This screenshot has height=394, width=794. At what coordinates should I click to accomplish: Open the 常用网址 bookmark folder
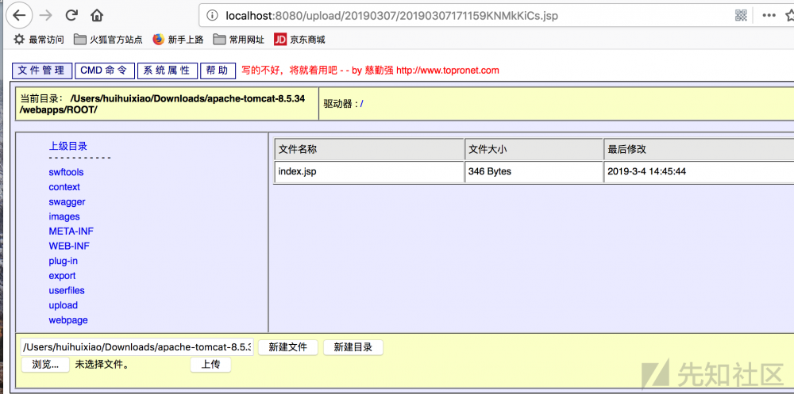coord(238,40)
